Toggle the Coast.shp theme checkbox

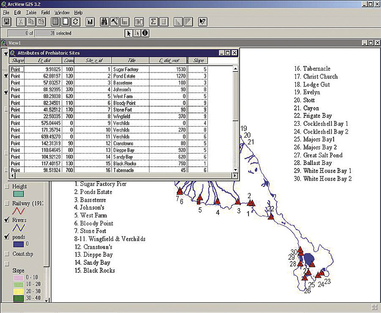click(7, 254)
